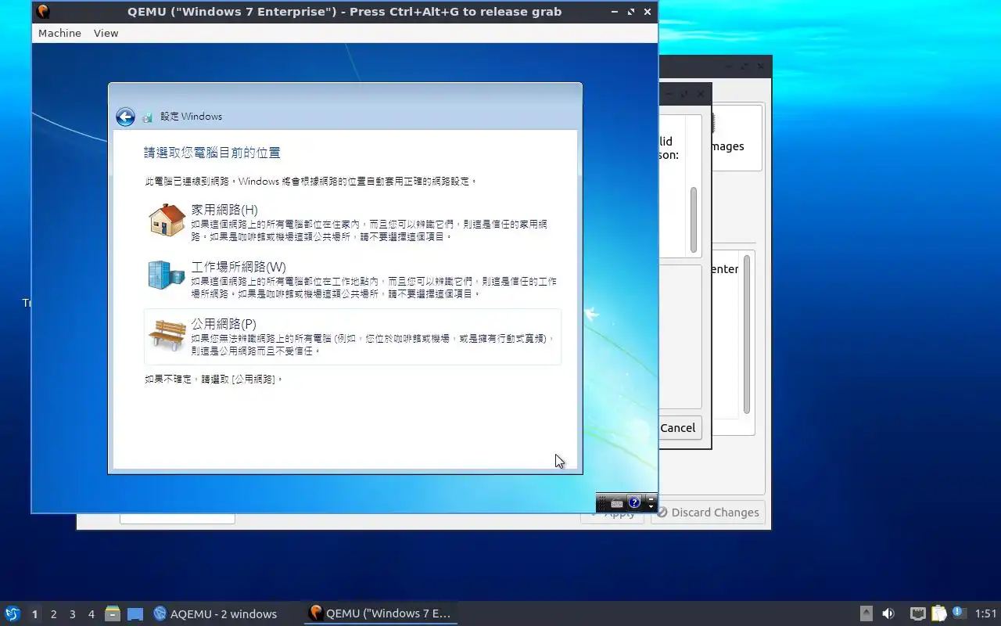This screenshot has width=1001, height=626.
Task: Click the 1:51 clock
Action: (x=986, y=614)
